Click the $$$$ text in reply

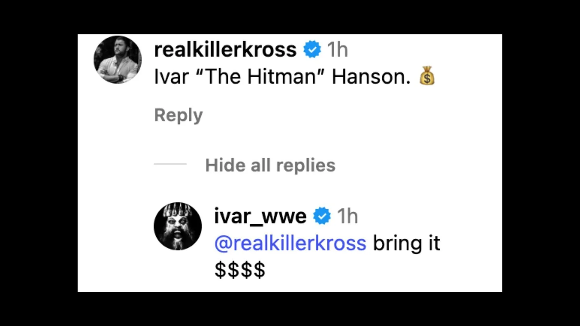(240, 270)
